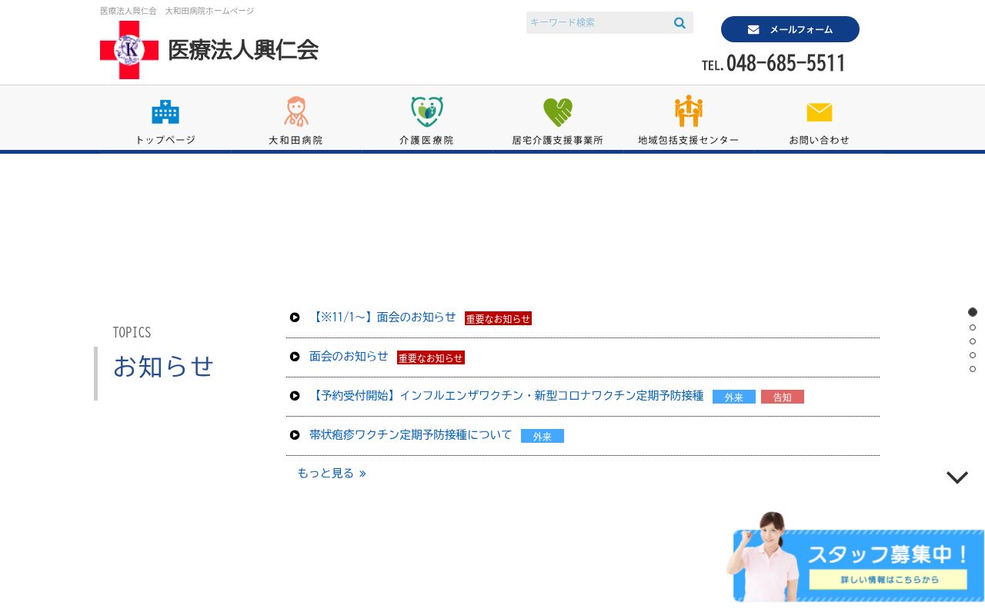985x615 pixels.
Task: Click 外来 tag on 帯状疱疹 row
Action: tap(543, 436)
